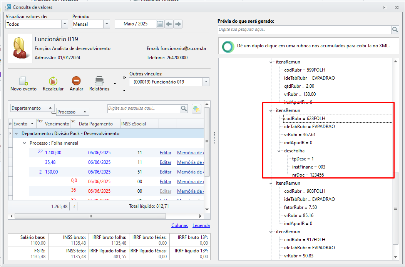Sort by the Data Pagamento column header
405x267 pixels.
(x=96, y=124)
